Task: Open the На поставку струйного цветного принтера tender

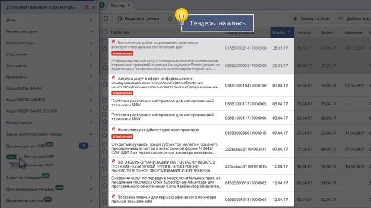Action: coord(158,129)
